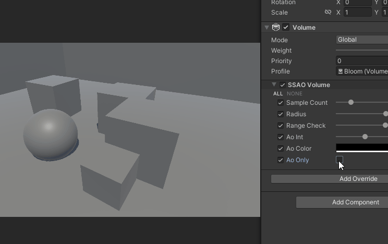The width and height of the screenshot is (388, 244).
Task: Click the SSAO Volume header title
Action: pos(309,85)
